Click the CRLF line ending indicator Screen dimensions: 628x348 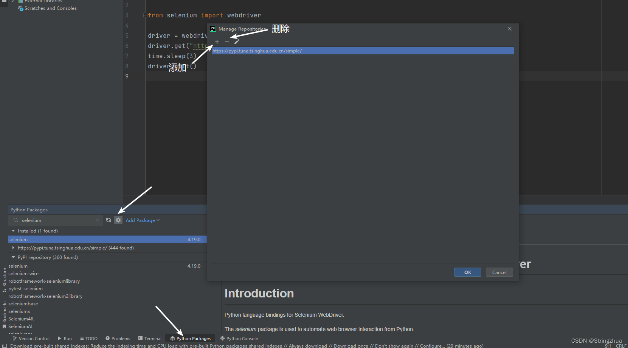pyautogui.click(x=621, y=345)
